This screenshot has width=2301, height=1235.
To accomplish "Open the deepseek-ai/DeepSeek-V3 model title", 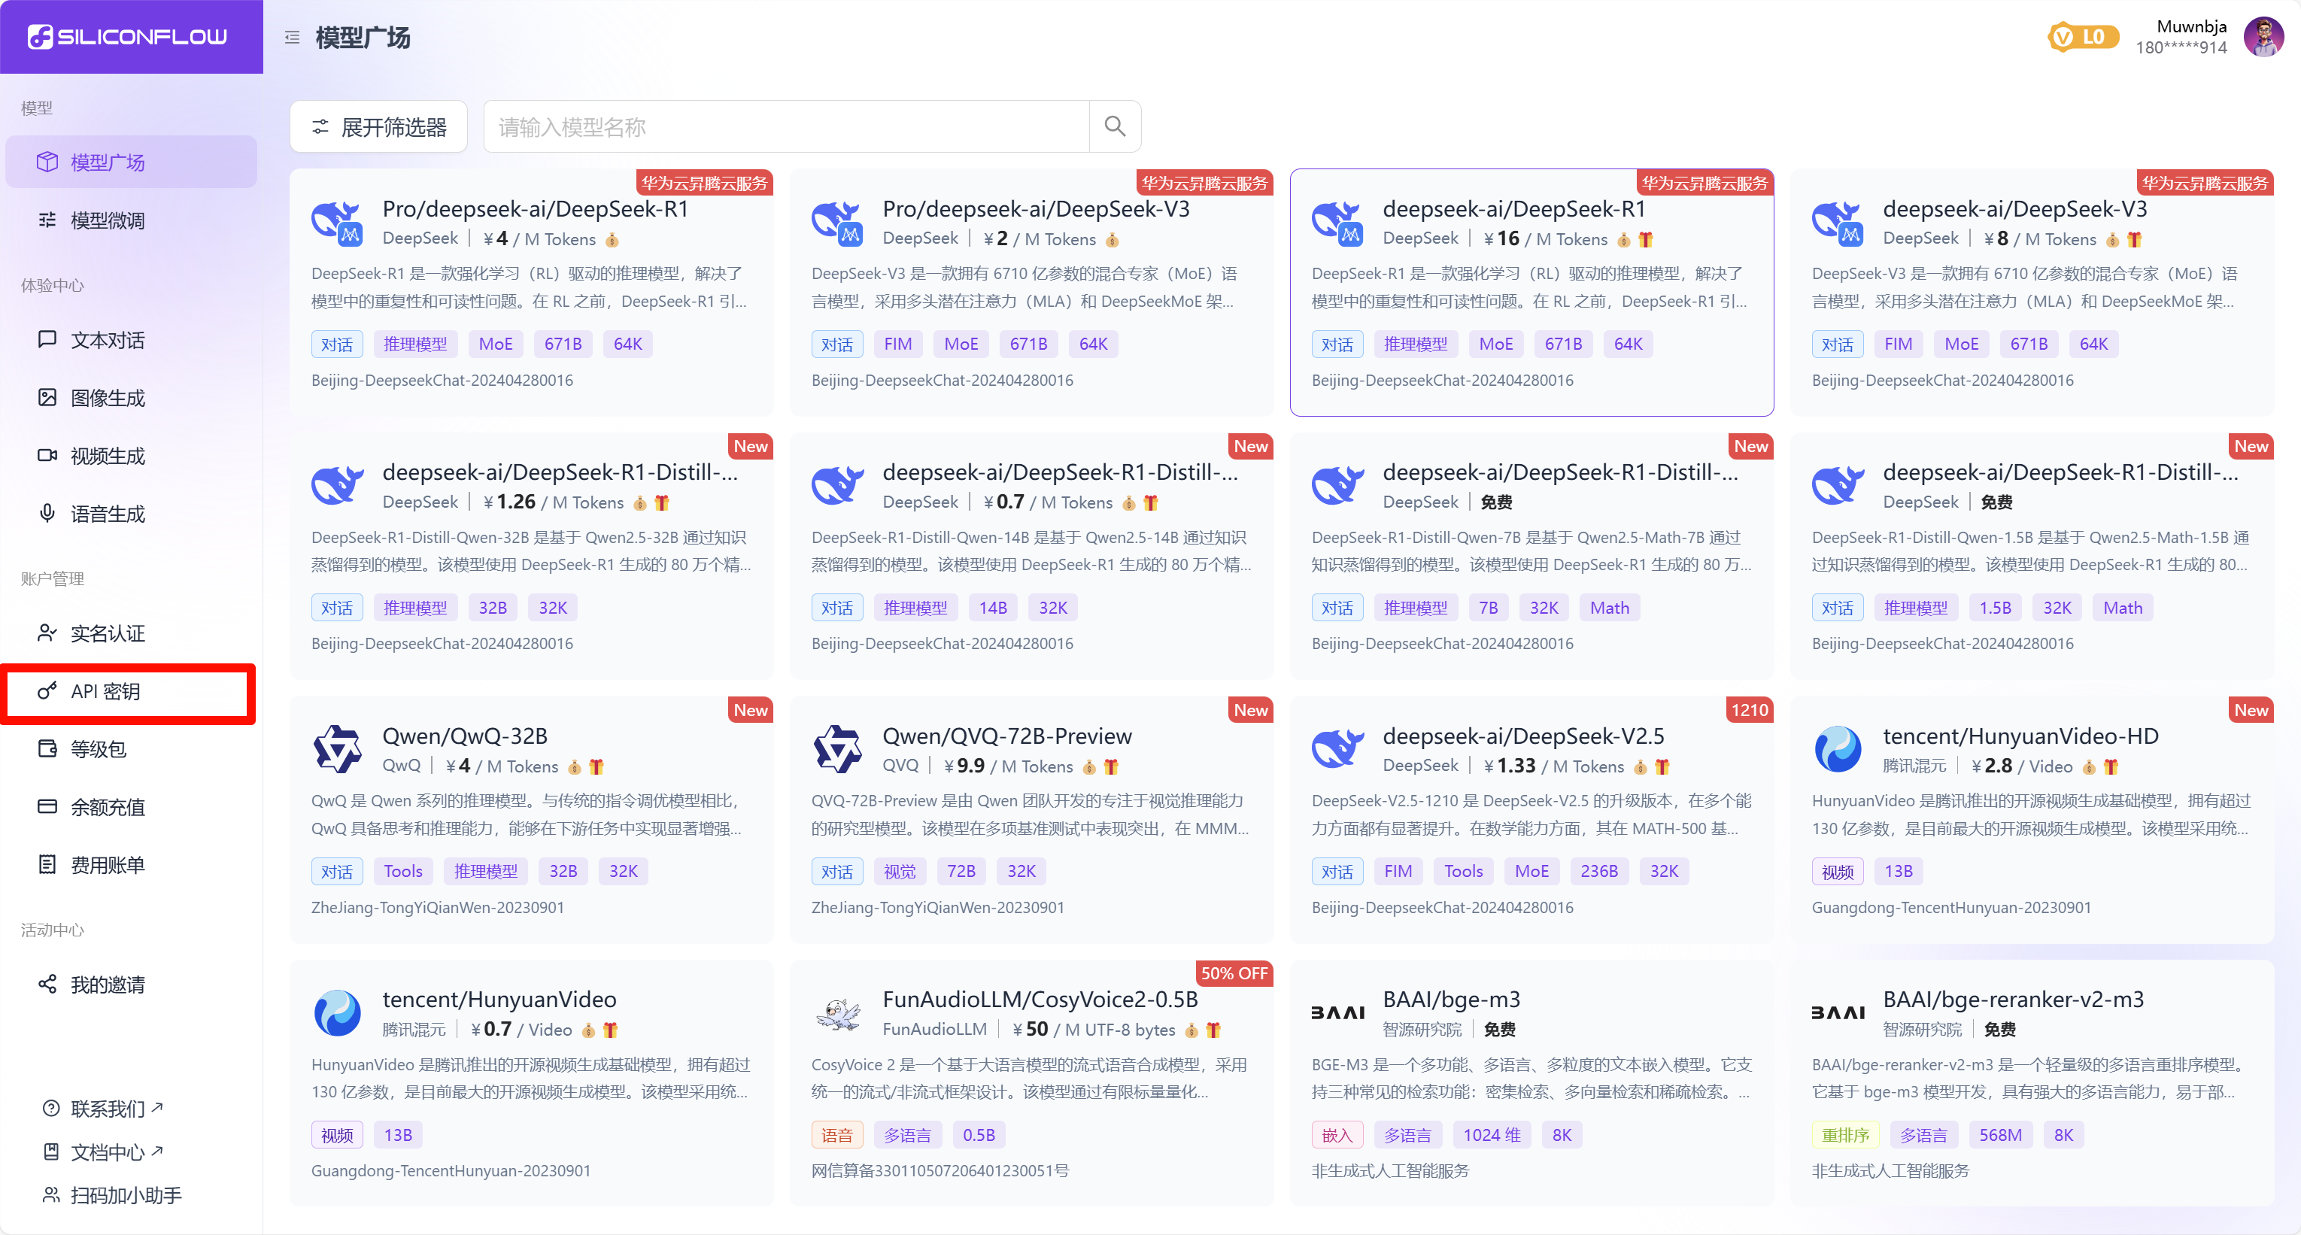I will coord(2014,209).
